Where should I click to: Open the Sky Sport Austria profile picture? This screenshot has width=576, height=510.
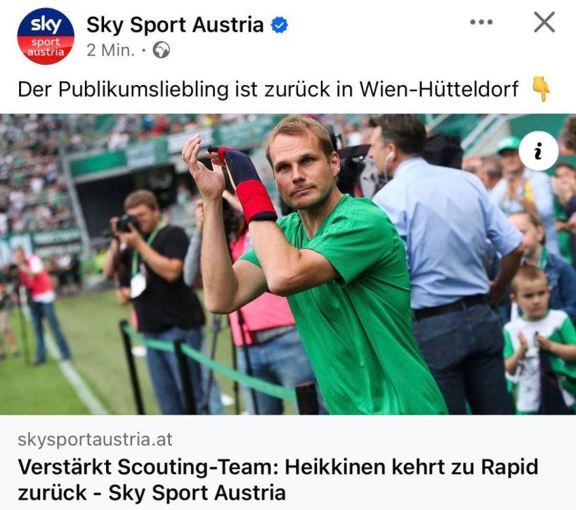pos(46,36)
